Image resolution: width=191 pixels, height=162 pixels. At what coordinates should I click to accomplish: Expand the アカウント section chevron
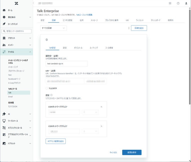(30, 38)
